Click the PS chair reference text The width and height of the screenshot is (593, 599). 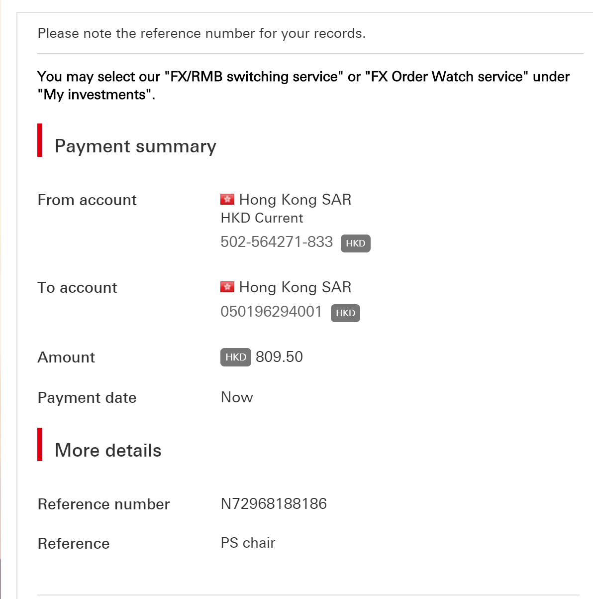point(248,543)
